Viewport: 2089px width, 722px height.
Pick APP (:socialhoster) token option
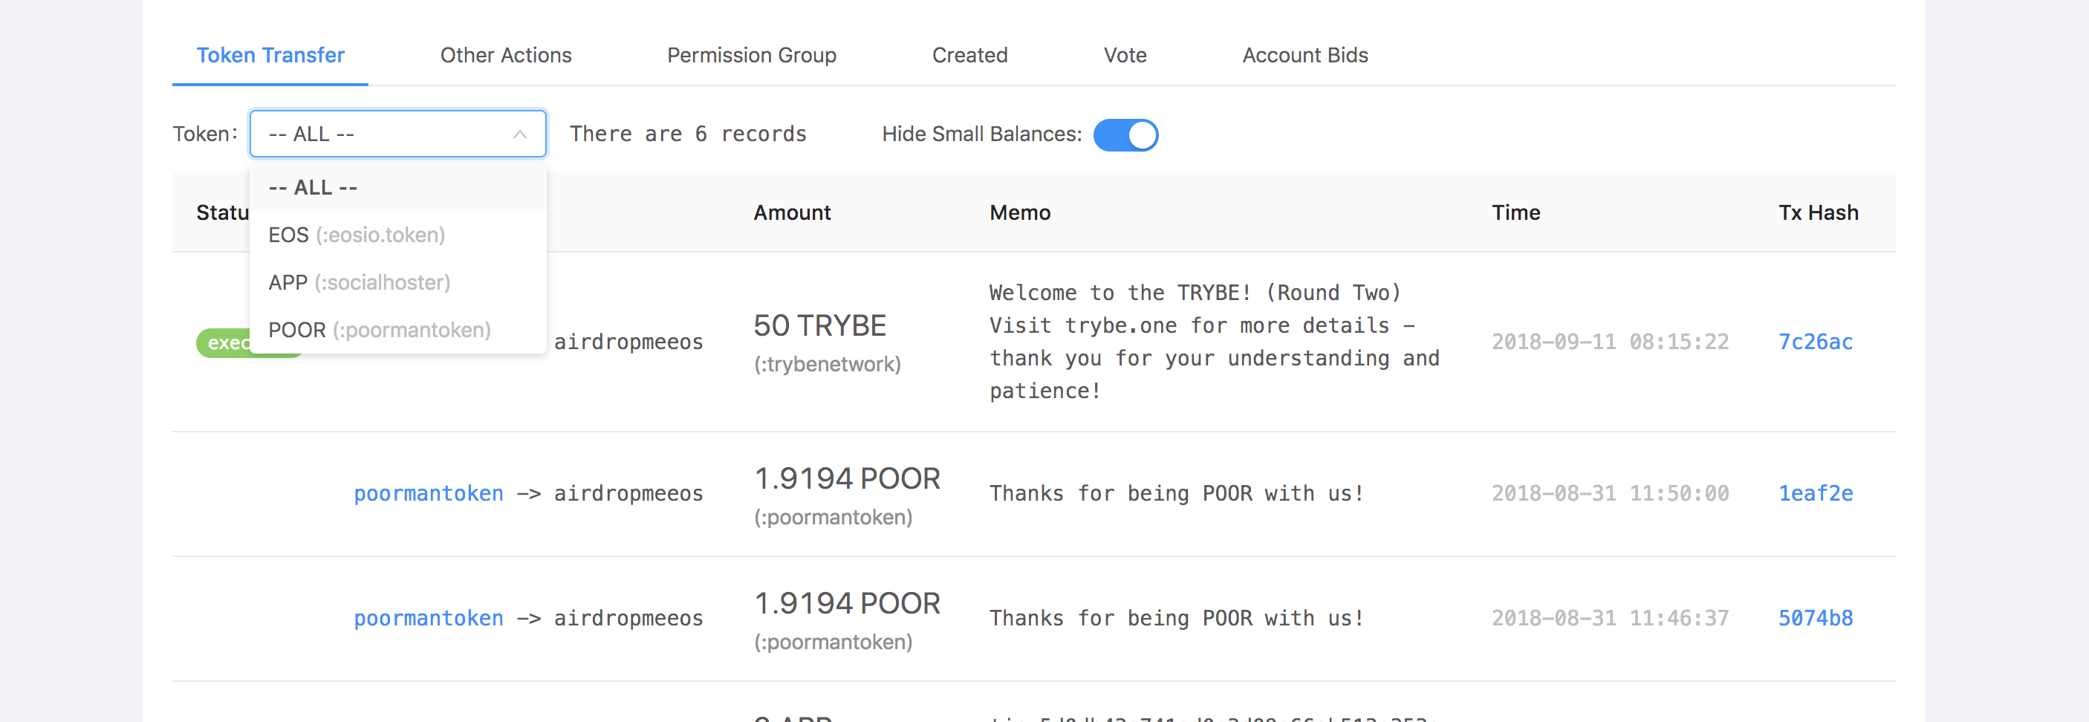click(358, 282)
